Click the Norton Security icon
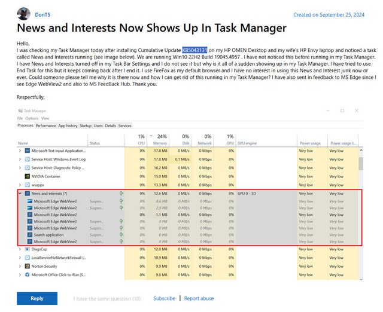The height and width of the screenshot is (312, 383). (x=28, y=266)
